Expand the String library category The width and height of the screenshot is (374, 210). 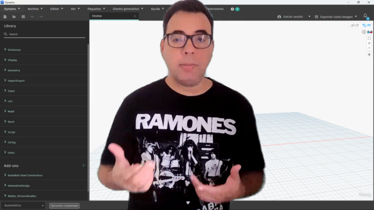[x=44, y=142]
